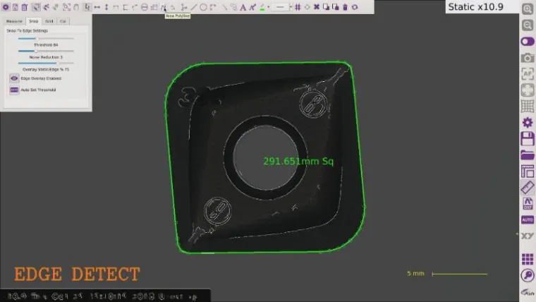
Task: Click the zoom out magnifier icon
Action: click(x=527, y=25)
